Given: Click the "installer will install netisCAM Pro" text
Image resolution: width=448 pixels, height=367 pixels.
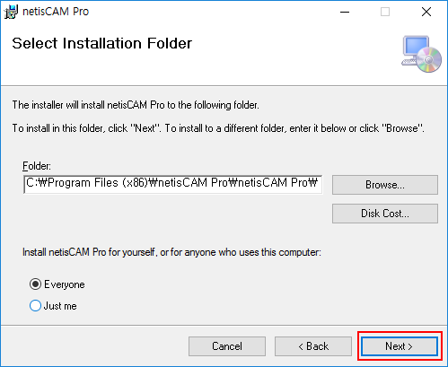Looking at the screenshot, I should (136, 105).
